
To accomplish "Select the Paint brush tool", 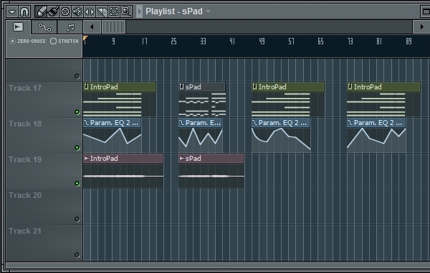I will click(x=53, y=11).
